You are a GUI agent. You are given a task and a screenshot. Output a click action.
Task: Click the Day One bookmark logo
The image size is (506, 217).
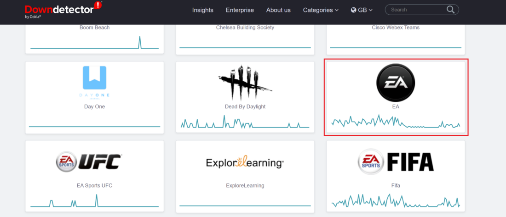coord(94,78)
